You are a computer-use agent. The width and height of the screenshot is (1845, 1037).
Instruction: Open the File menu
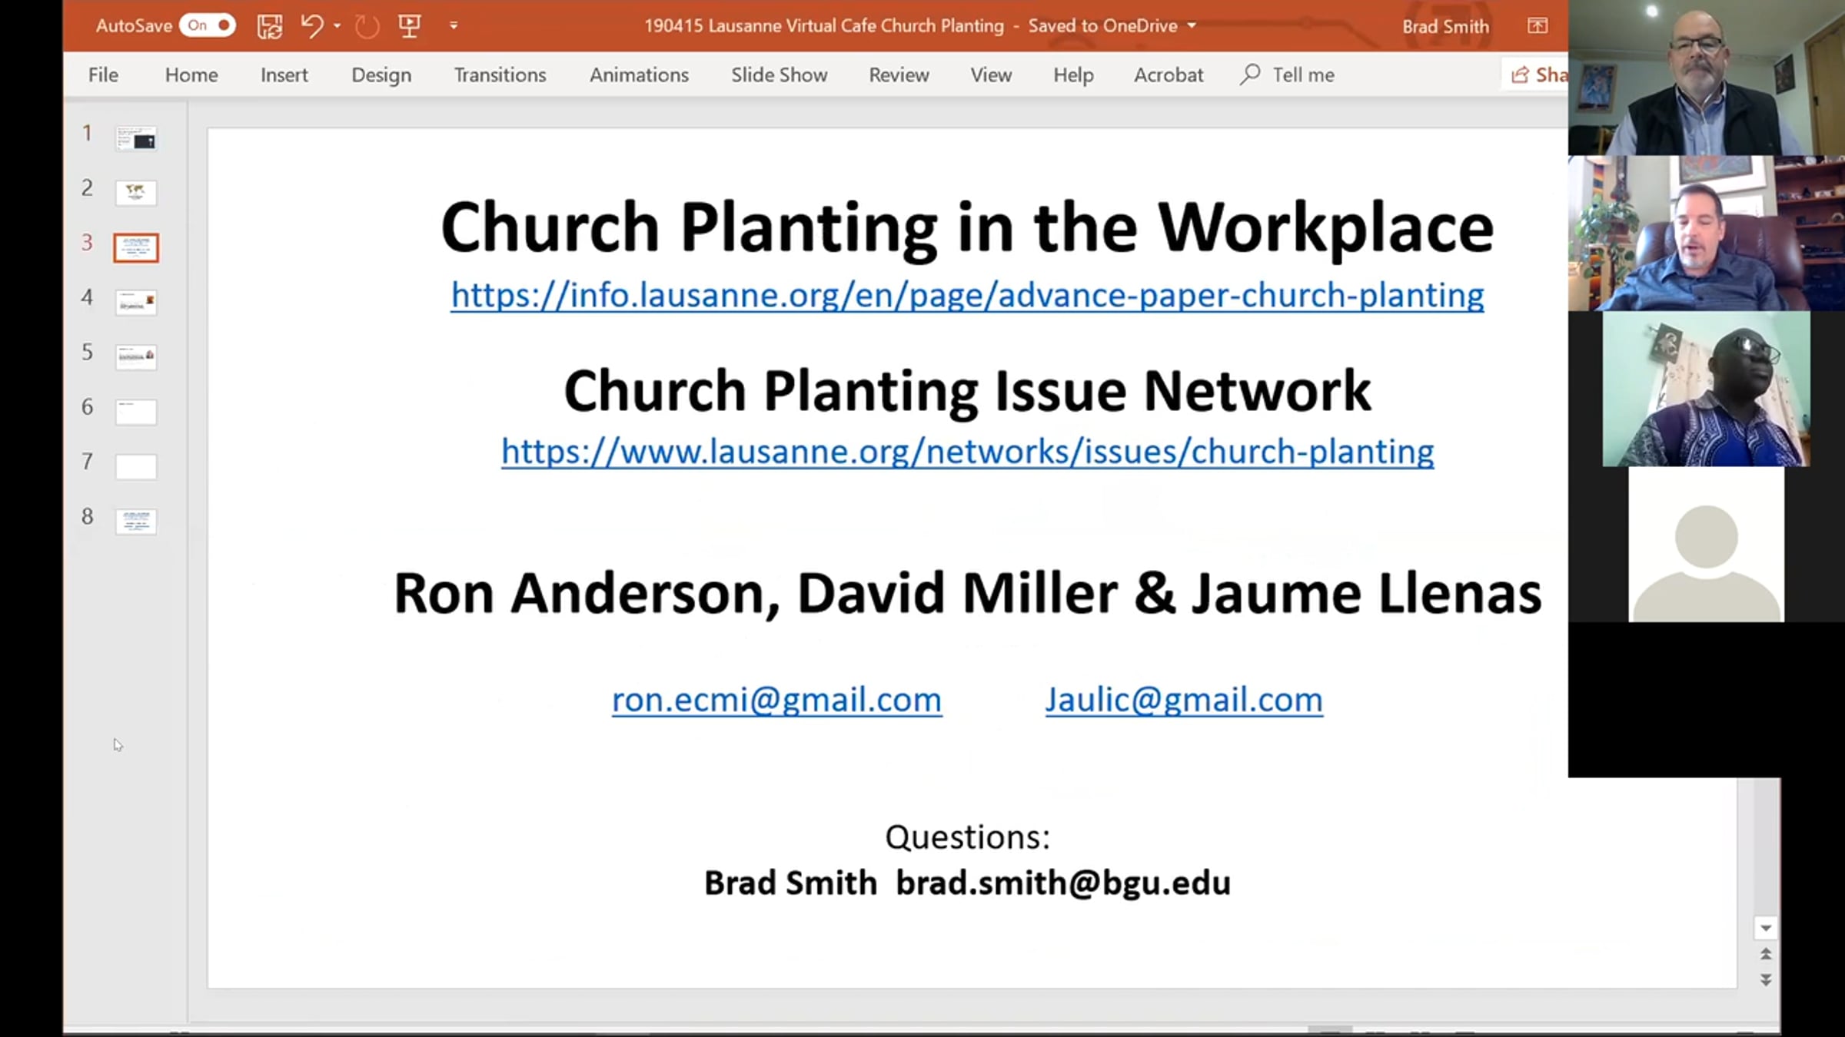point(103,75)
